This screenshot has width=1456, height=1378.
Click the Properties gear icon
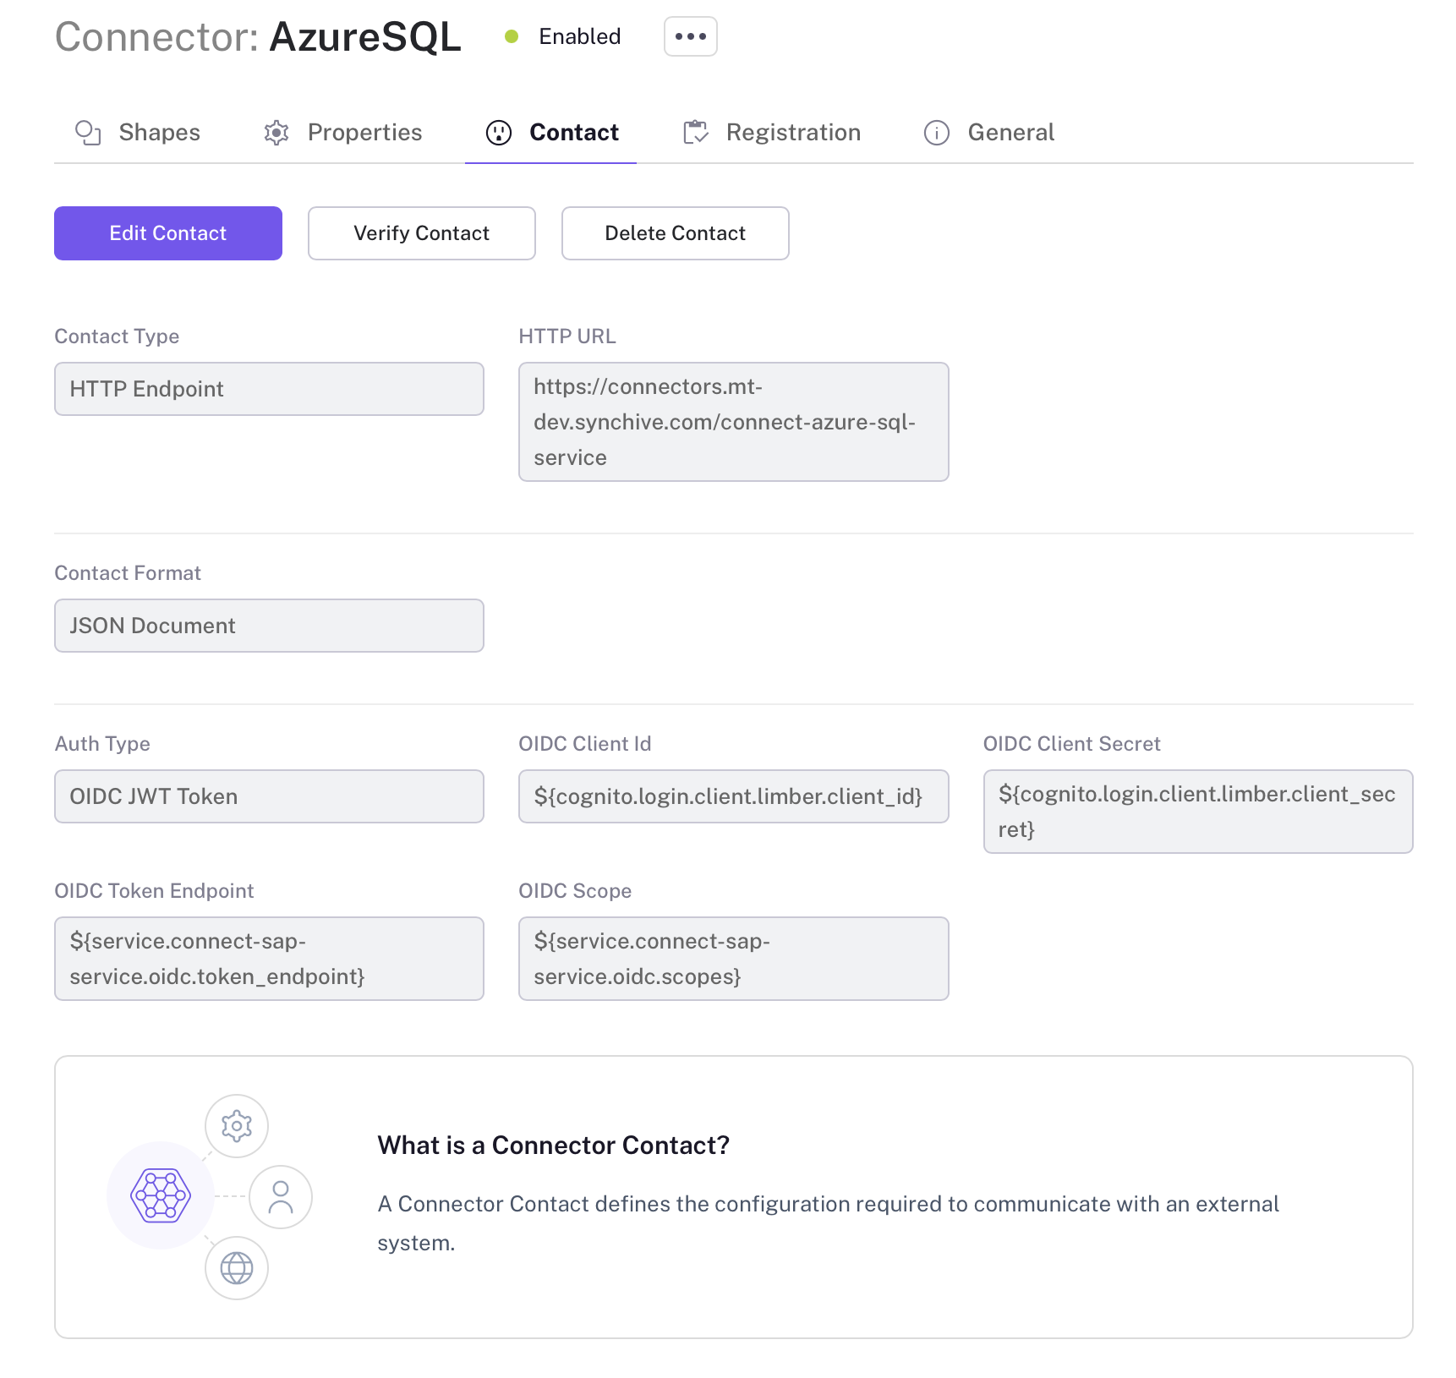click(x=276, y=133)
